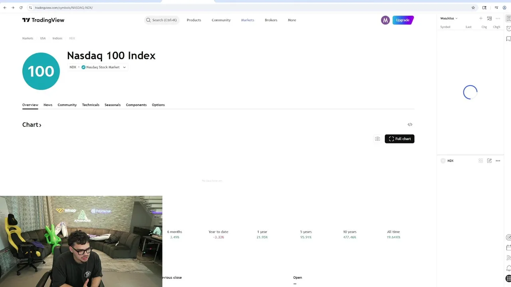Go to USA breadcrumb link
511x287 pixels.
coord(43,38)
